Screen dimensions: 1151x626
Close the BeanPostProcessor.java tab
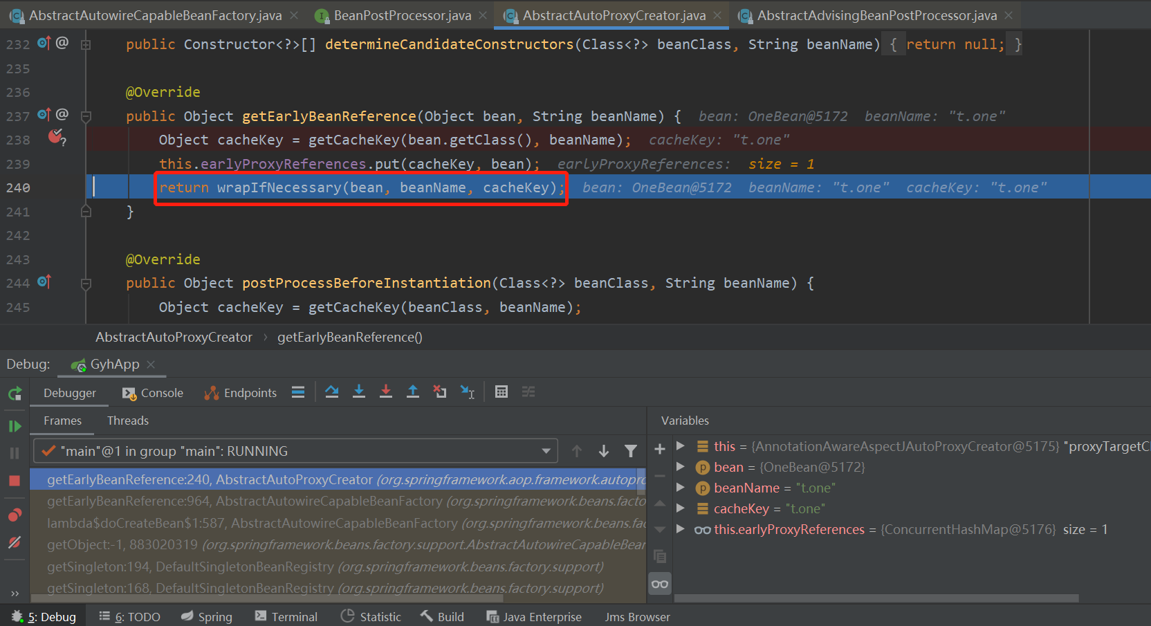point(483,15)
